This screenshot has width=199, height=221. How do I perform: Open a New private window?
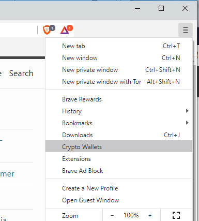(119, 70)
